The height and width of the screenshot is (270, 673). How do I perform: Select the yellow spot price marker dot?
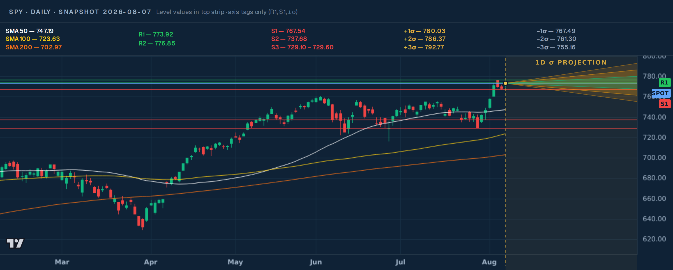[505, 83]
